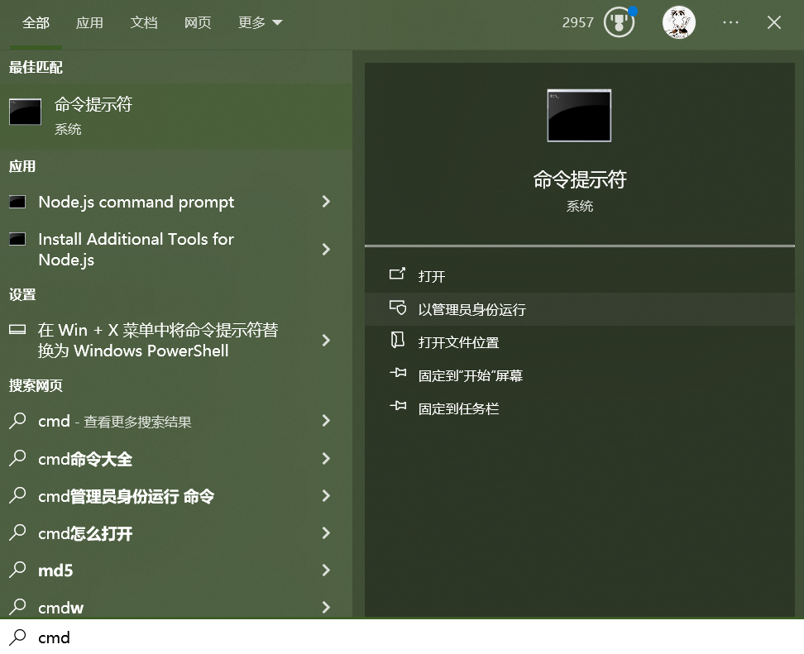Open the rewards trophy icon
Screen dimensions: 804x654
click(619, 22)
